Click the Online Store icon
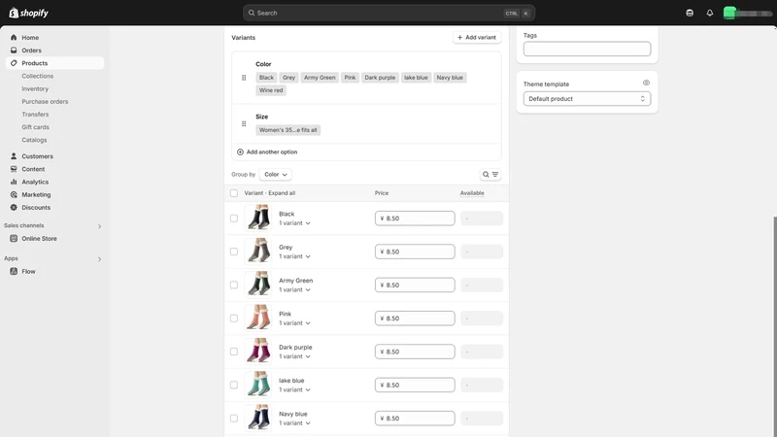Screen dimensions: 777x437 14,238
